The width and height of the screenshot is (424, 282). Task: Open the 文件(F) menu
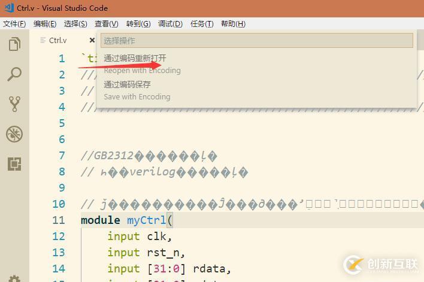point(14,24)
